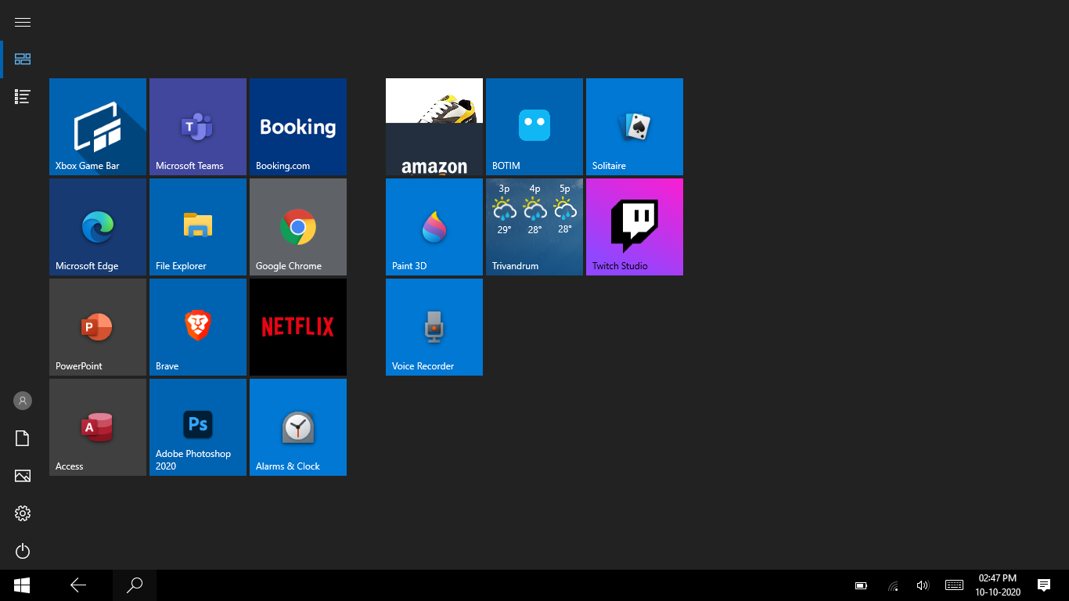This screenshot has width=1069, height=601.
Task: Open the Amazon tile
Action: [434, 127]
